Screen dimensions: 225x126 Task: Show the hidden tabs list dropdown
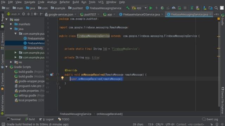coord(217,14)
